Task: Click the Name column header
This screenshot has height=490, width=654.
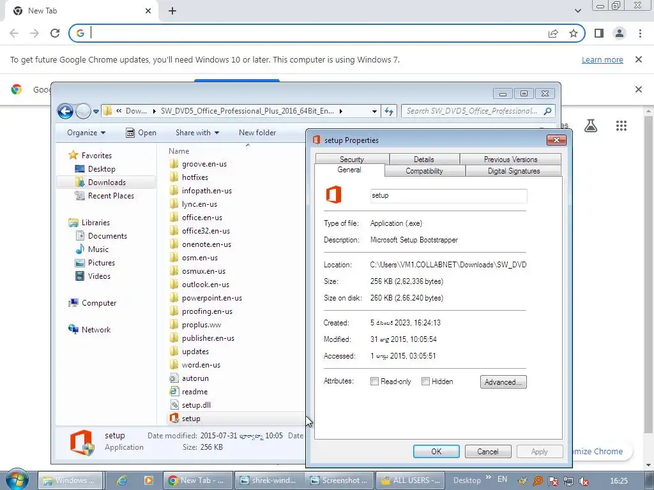Action: [179, 151]
